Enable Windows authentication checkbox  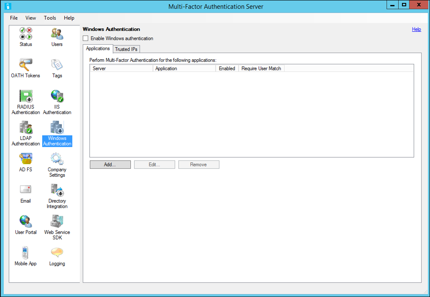point(85,38)
